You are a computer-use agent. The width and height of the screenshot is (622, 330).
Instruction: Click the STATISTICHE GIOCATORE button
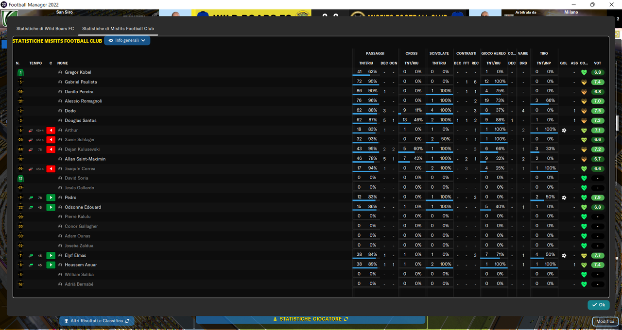311,319
